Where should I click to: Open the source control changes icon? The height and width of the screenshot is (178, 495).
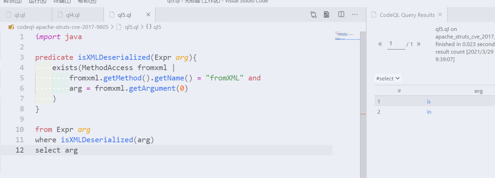(313, 14)
